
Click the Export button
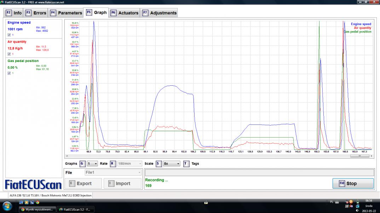[83, 183]
